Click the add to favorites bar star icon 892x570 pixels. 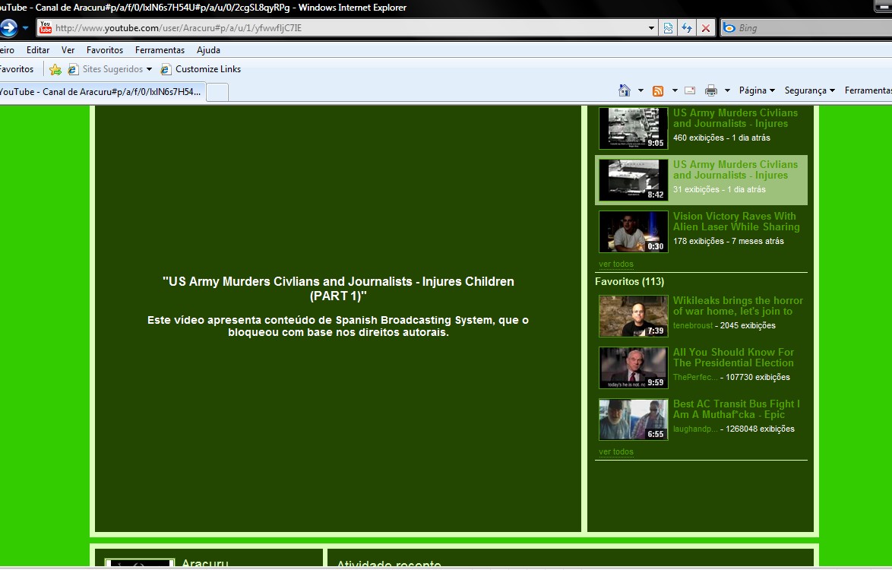point(55,69)
